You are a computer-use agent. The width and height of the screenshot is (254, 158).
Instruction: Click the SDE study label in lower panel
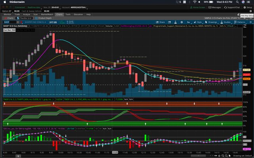click(30, 129)
